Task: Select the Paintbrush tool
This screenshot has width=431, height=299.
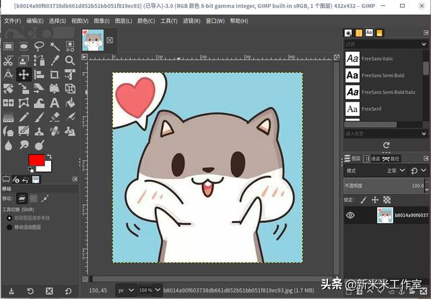Action: (x=39, y=117)
